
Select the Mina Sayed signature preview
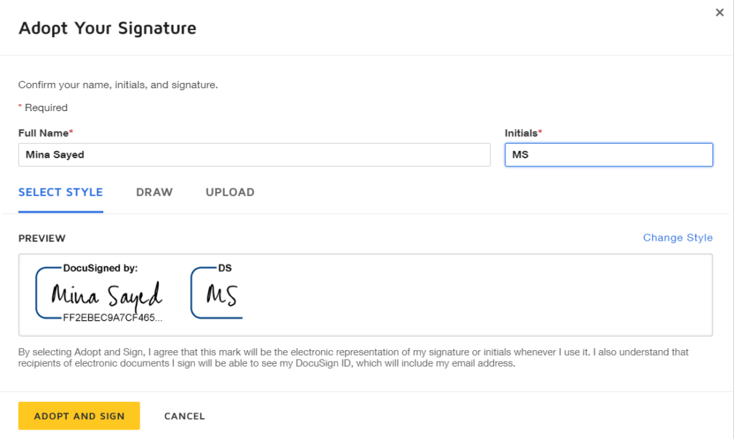tap(99, 294)
